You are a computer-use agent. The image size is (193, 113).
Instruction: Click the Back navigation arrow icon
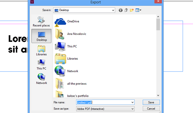120,10
